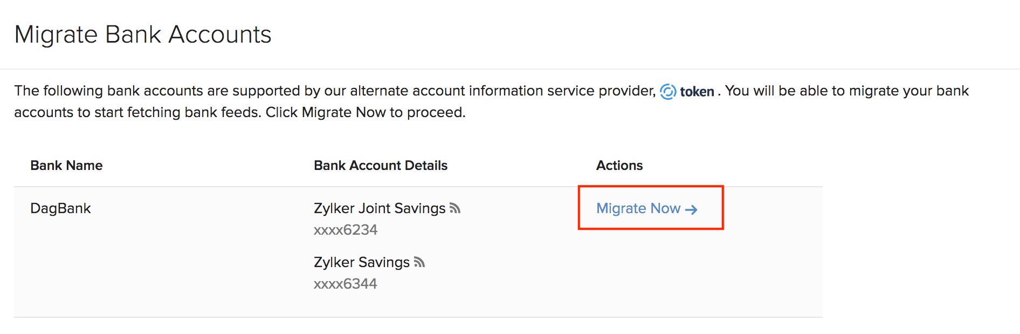Click the account number xxxx6344
This screenshot has width=1020, height=334.
(x=346, y=284)
